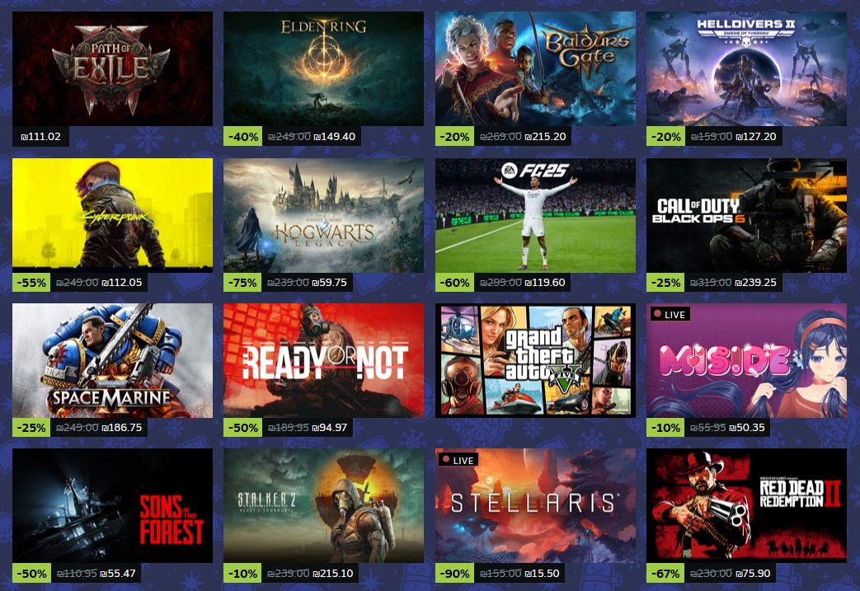This screenshot has height=591, width=860.
Task: Select the Elden Ring game capsule
Action: point(323,69)
